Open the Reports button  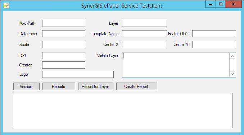click(59, 87)
